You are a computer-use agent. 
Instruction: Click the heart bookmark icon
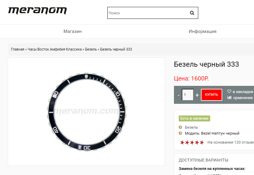tap(229, 92)
